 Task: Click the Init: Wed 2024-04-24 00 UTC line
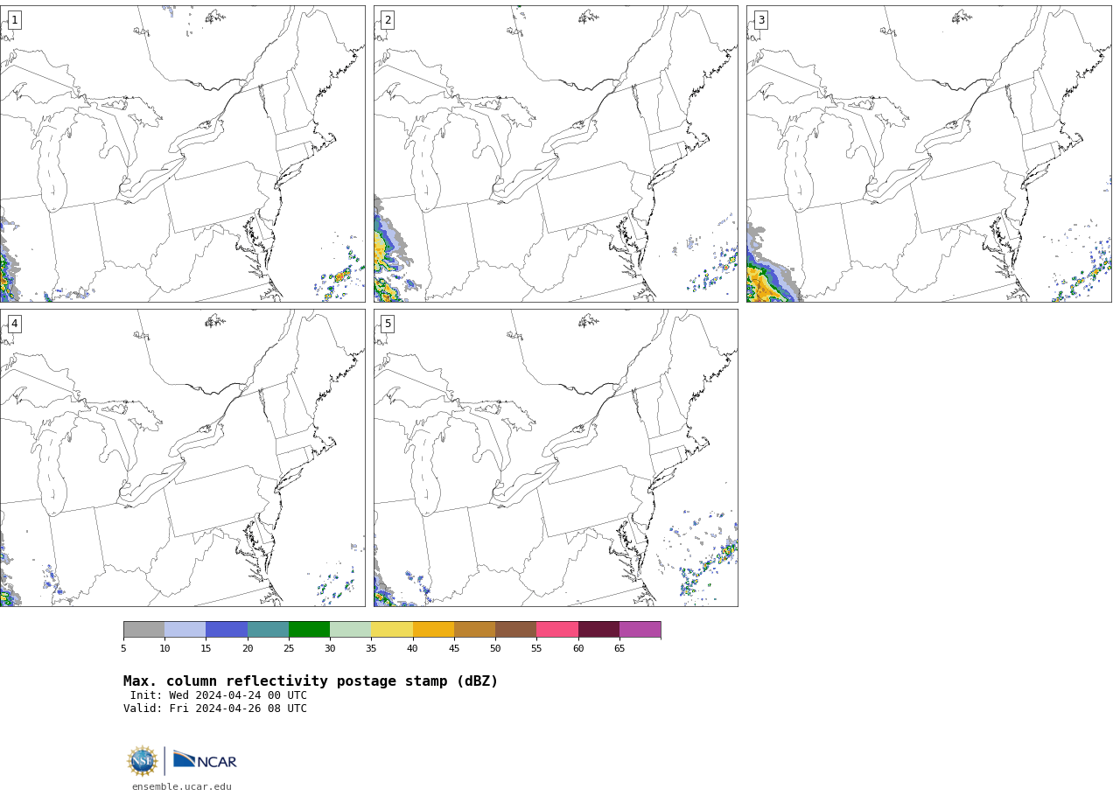[219, 695]
